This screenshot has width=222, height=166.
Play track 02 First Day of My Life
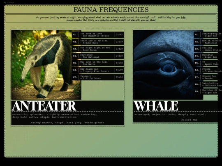tap(98, 42)
